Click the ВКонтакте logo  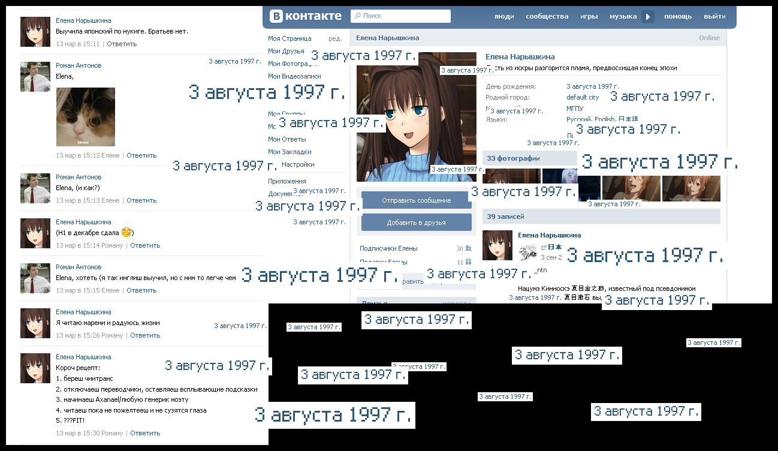click(305, 16)
